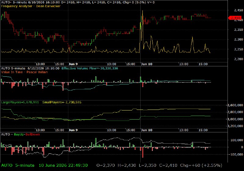Click the 2,450 price axis label
244x171 pixels.
pyautogui.click(x=239, y=10)
